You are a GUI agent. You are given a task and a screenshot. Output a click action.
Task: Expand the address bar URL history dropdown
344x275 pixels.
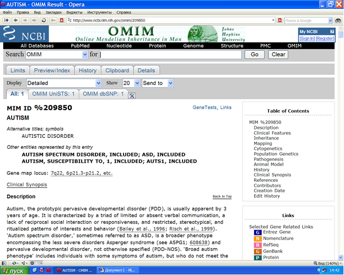pos(273,20)
